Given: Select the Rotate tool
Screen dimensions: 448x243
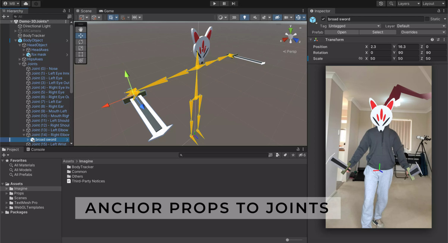Looking at the screenshot, I should (81, 42).
